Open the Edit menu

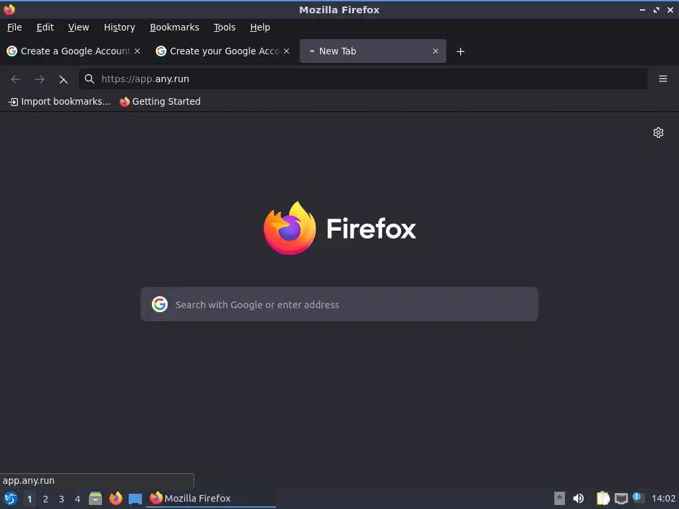[x=45, y=27]
